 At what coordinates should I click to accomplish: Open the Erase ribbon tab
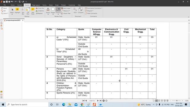(x=57, y=5)
